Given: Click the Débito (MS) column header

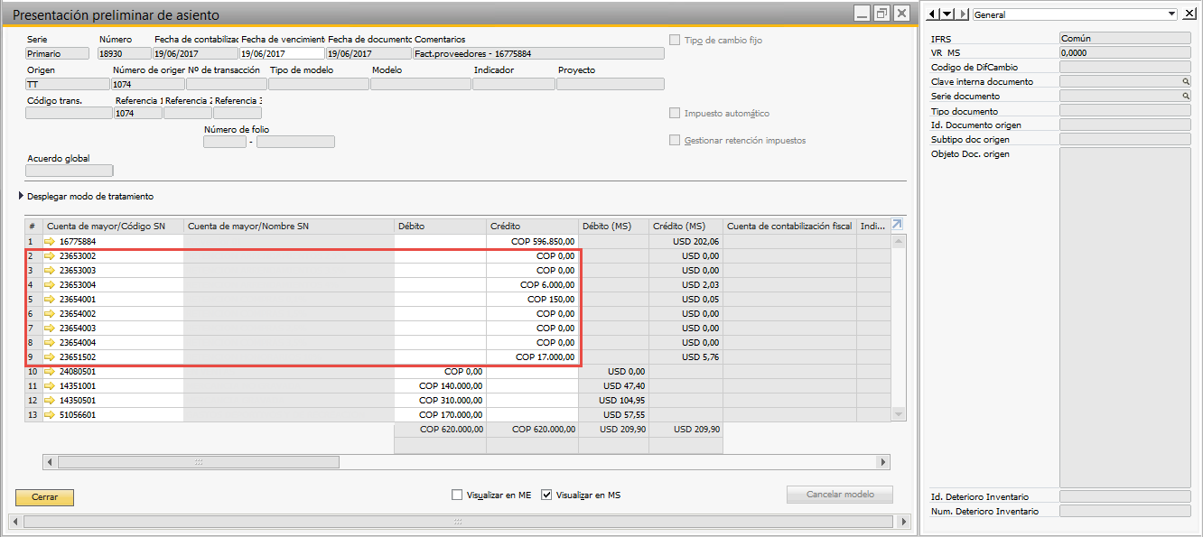Looking at the screenshot, I should 614,226.
